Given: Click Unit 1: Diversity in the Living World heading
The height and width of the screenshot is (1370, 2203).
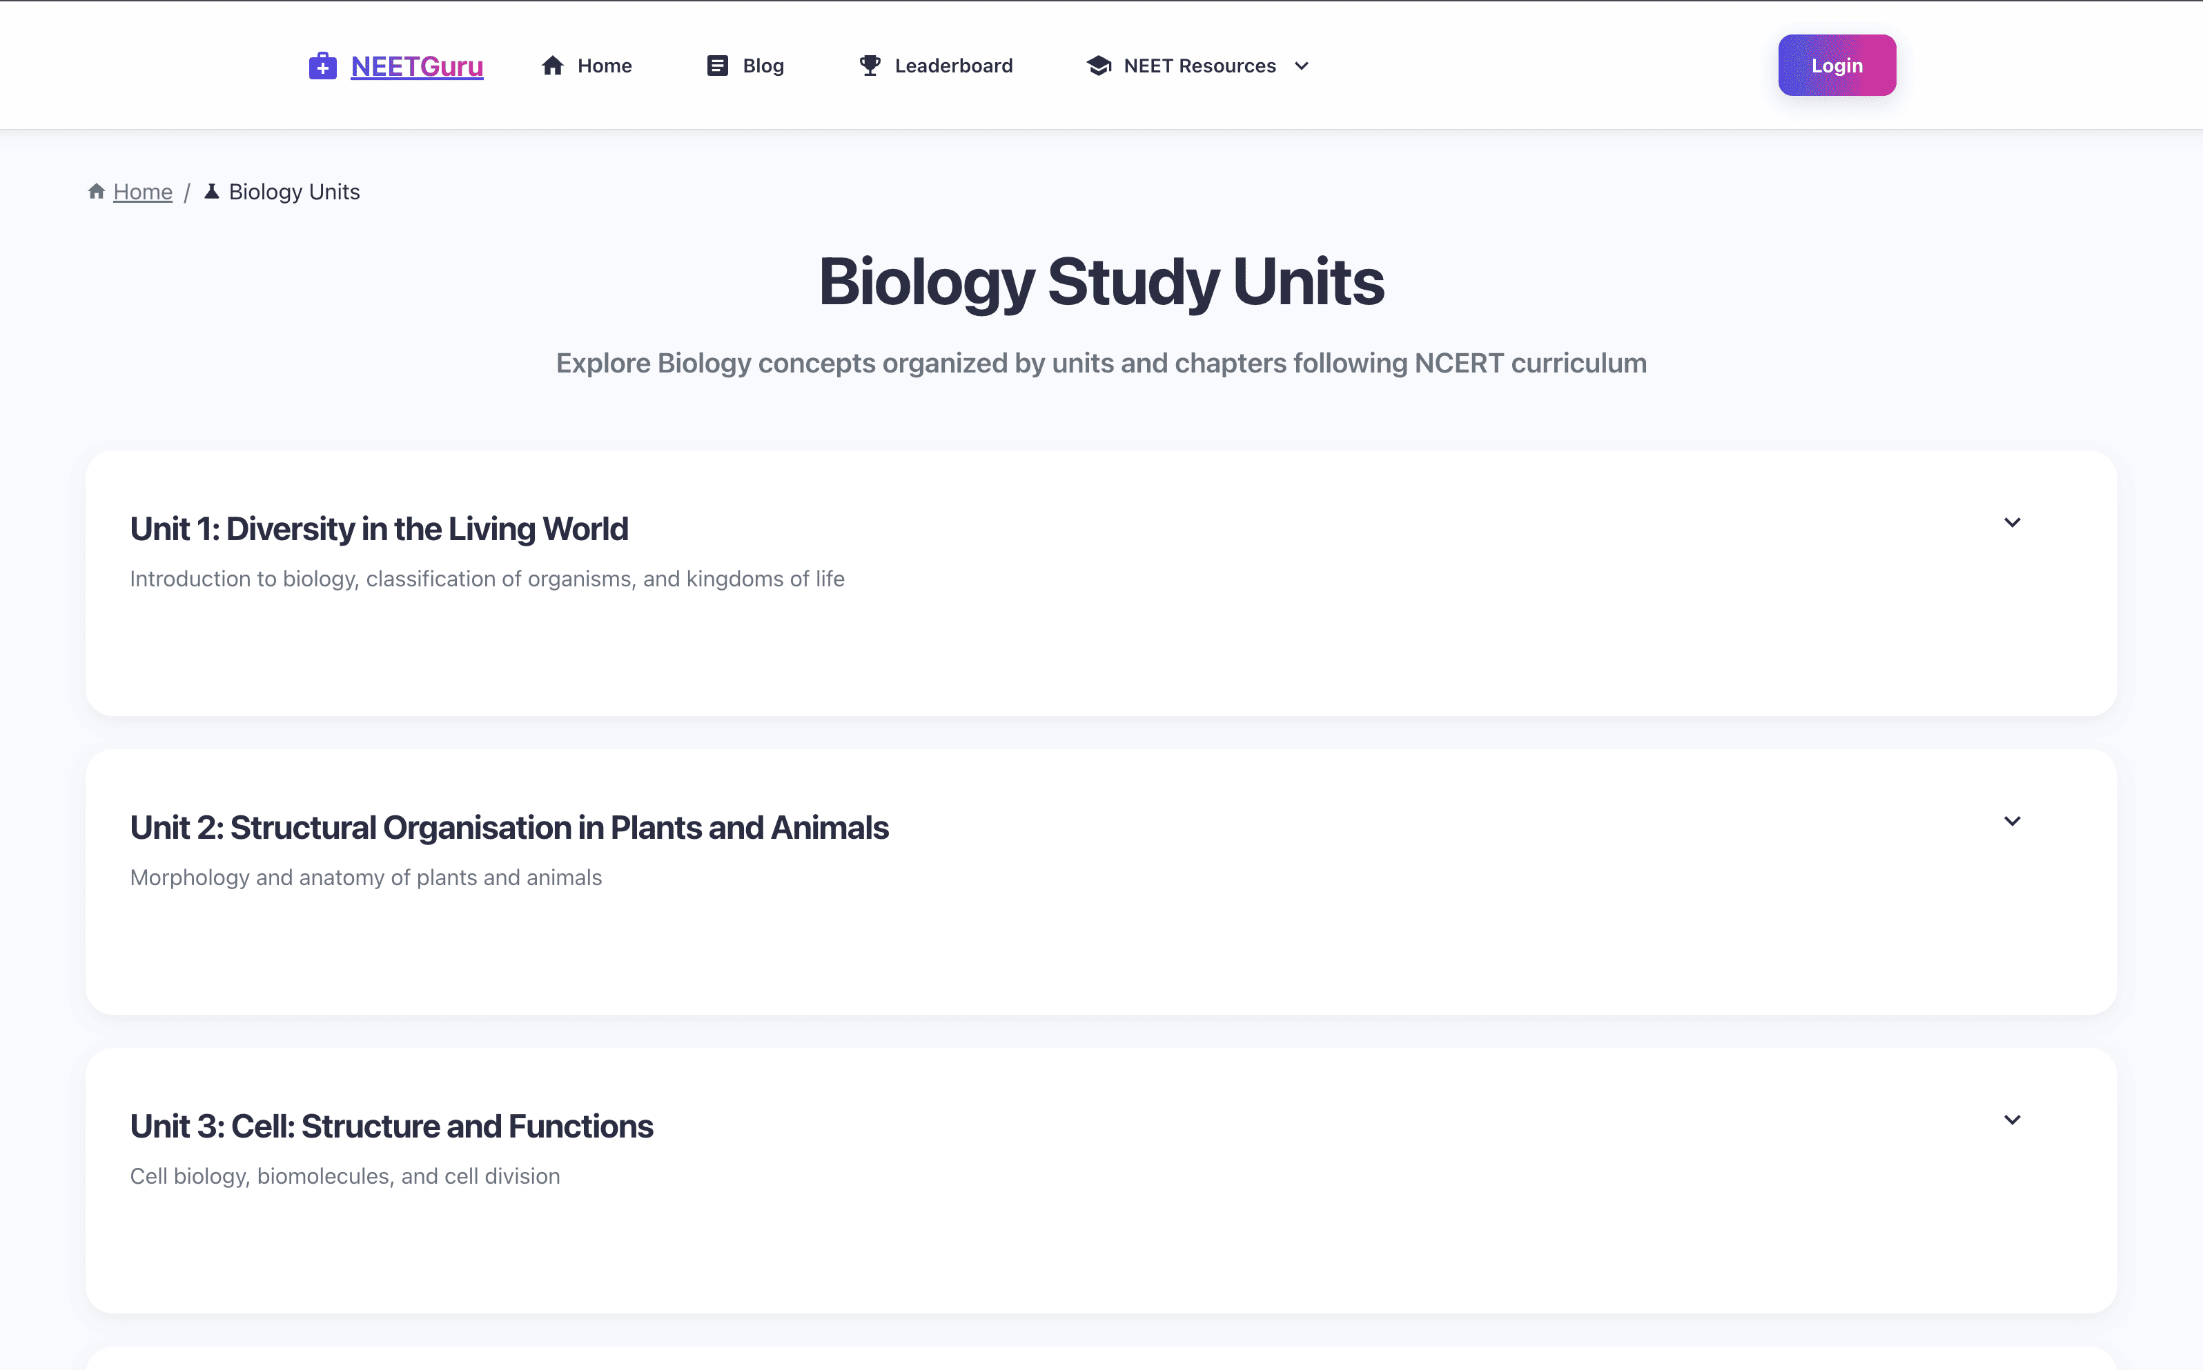Looking at the screenshot, I should [x=379, y=529].
